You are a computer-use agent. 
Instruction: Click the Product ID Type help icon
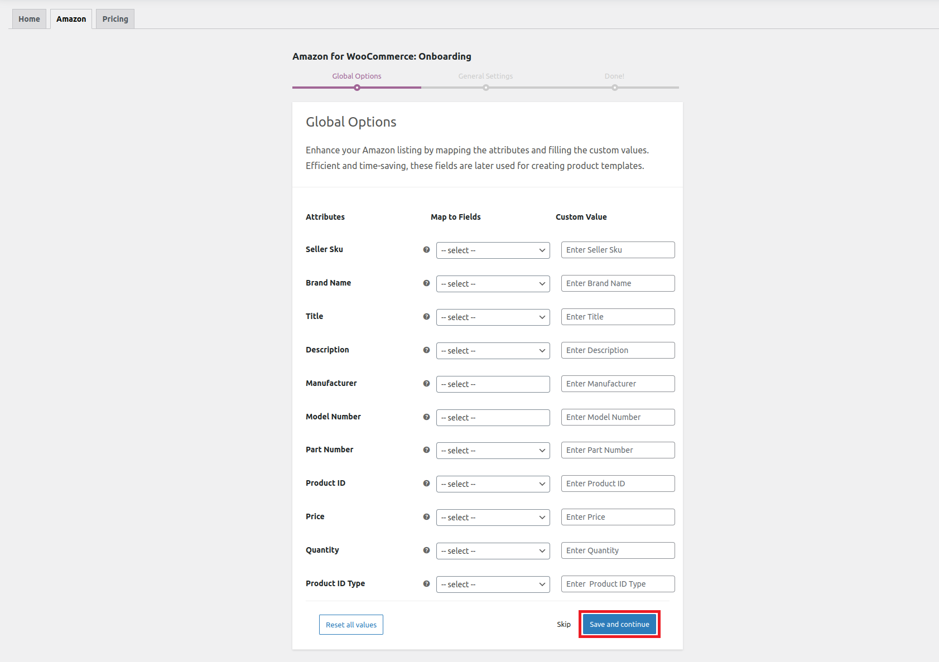pos(426,584)
